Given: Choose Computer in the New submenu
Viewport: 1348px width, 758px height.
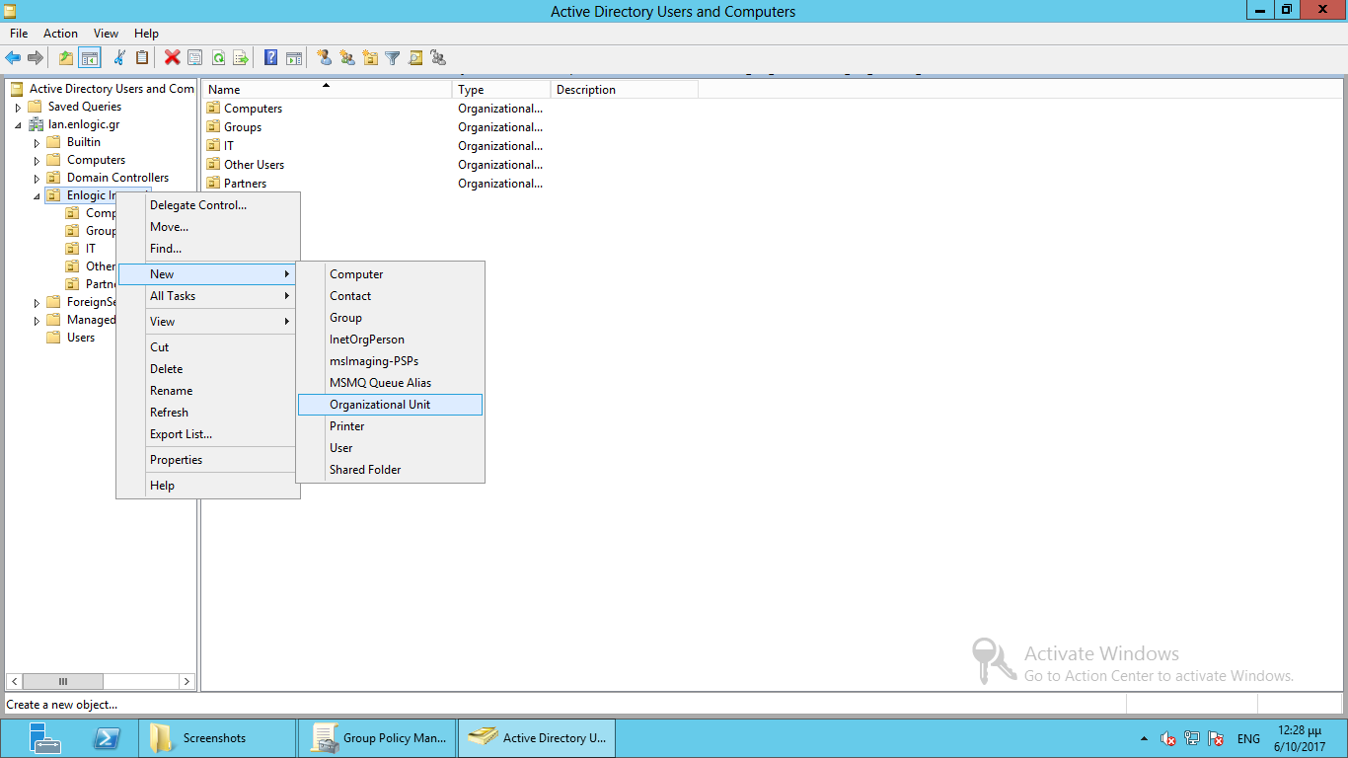Looking at the screenshot, I should pyautogui.click(x=390, y=274).
